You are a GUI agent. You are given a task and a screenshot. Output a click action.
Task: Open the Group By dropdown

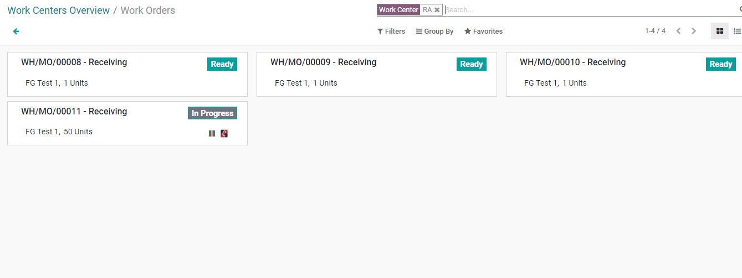click(x=435, y=32)
